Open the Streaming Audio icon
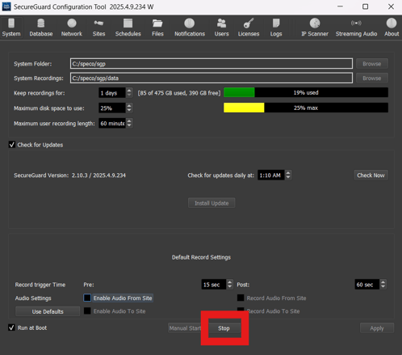Viewport: 402px width, 355px height. [356, 23]
